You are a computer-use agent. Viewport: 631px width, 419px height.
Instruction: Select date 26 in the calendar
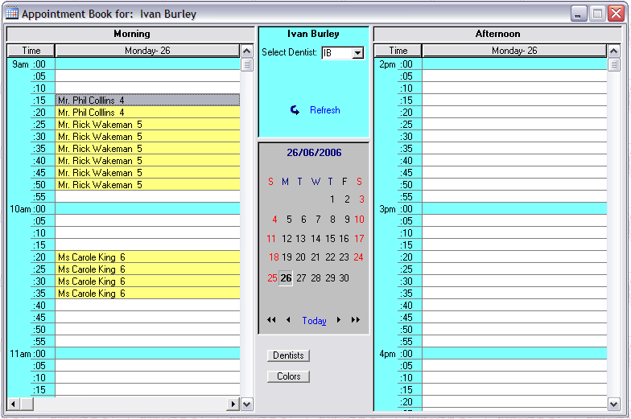[x=286, y=278]
